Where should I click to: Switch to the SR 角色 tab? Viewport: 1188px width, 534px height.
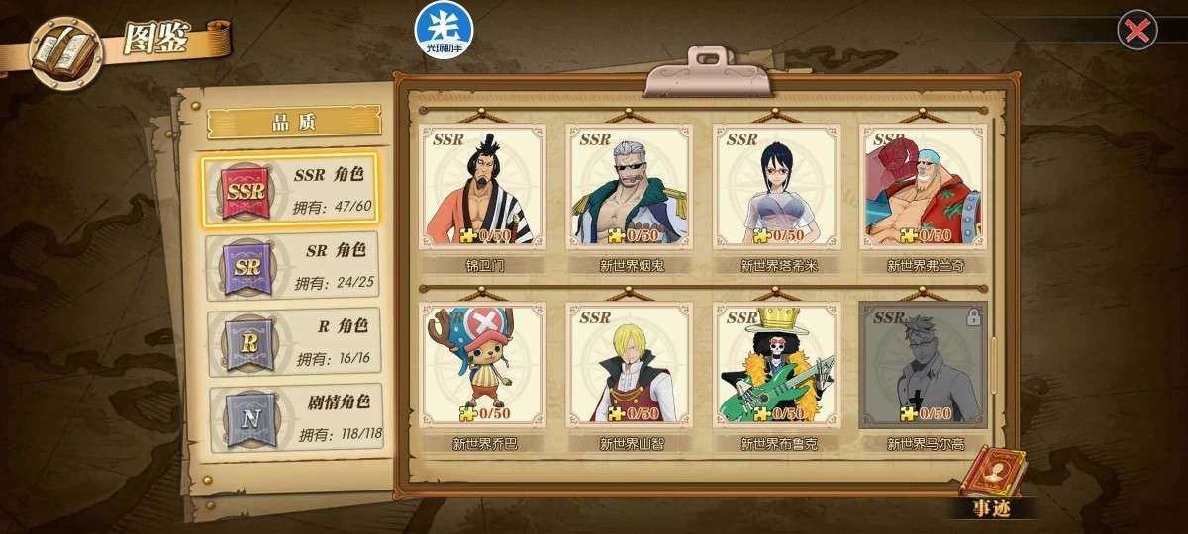(294, 267)
